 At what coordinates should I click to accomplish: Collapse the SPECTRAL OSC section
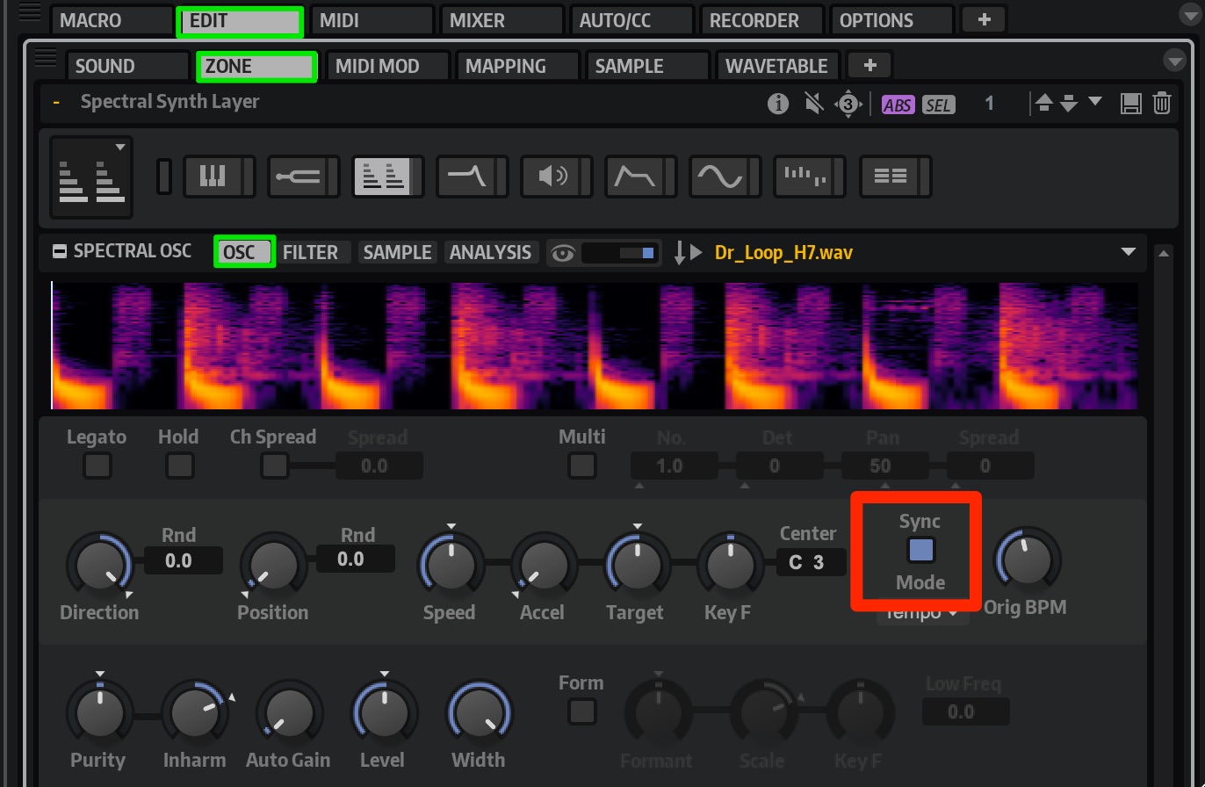[x=59, y=252]
